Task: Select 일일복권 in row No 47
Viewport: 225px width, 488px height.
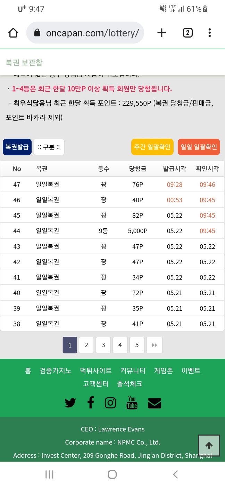Action: pyautogui.click(x=48, y=185)
